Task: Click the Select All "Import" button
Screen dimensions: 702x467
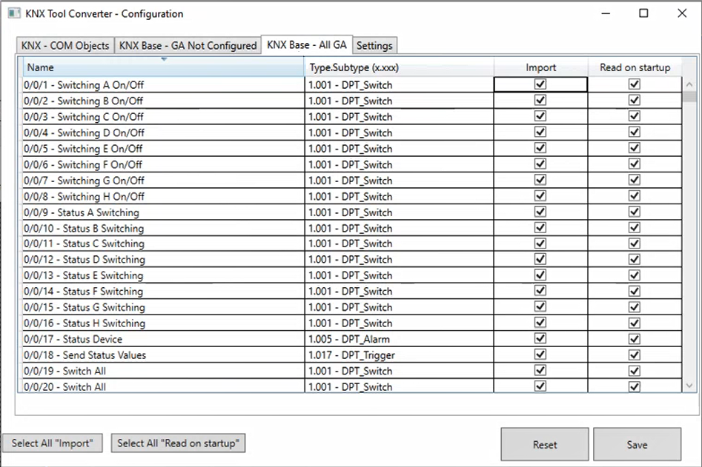Action: (x=52, y=443)
